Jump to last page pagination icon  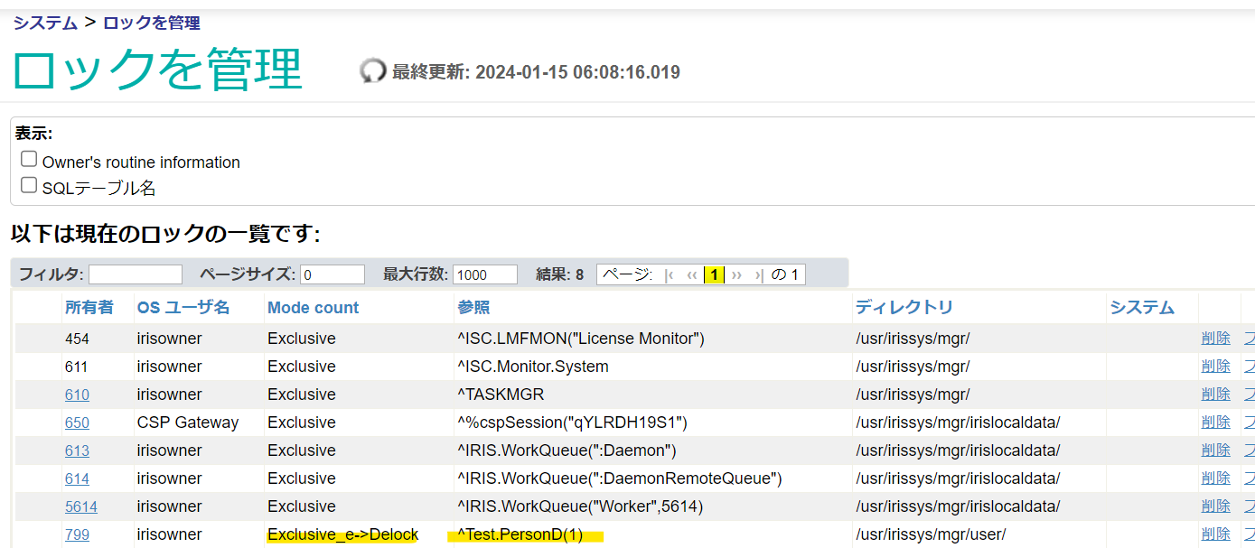coord(759,274)
